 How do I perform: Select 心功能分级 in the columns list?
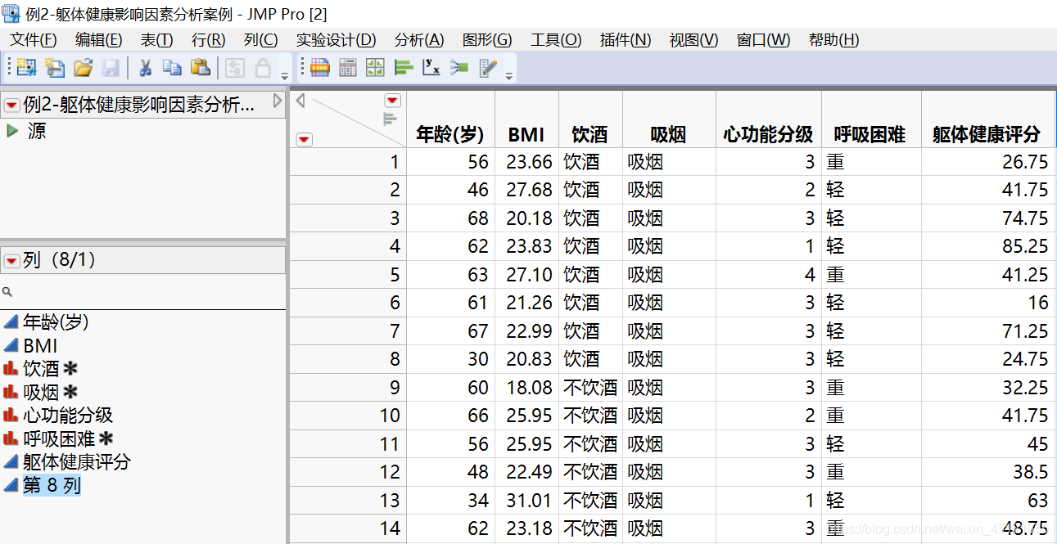[x=68, y=416]
